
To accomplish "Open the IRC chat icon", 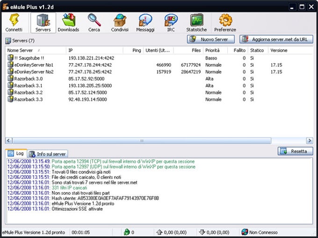I will 171,20.
